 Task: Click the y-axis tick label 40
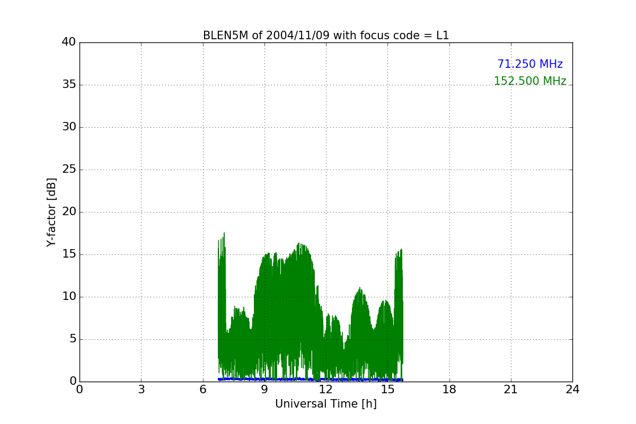tap(68, 42)
